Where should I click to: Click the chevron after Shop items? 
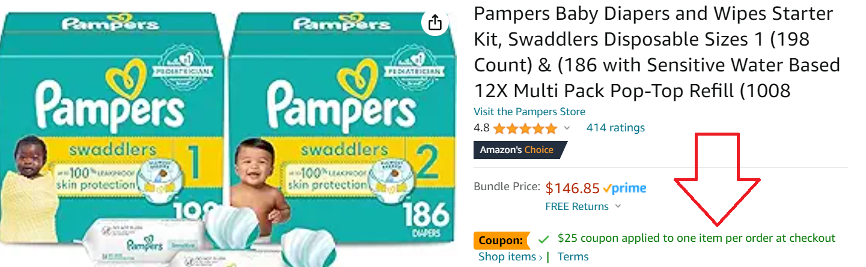coord(540,257)
